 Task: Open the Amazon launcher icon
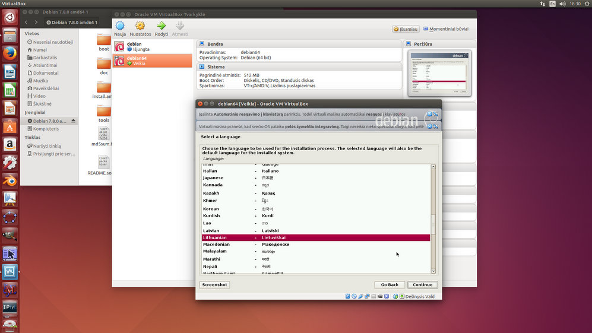[x=9, y=144]
